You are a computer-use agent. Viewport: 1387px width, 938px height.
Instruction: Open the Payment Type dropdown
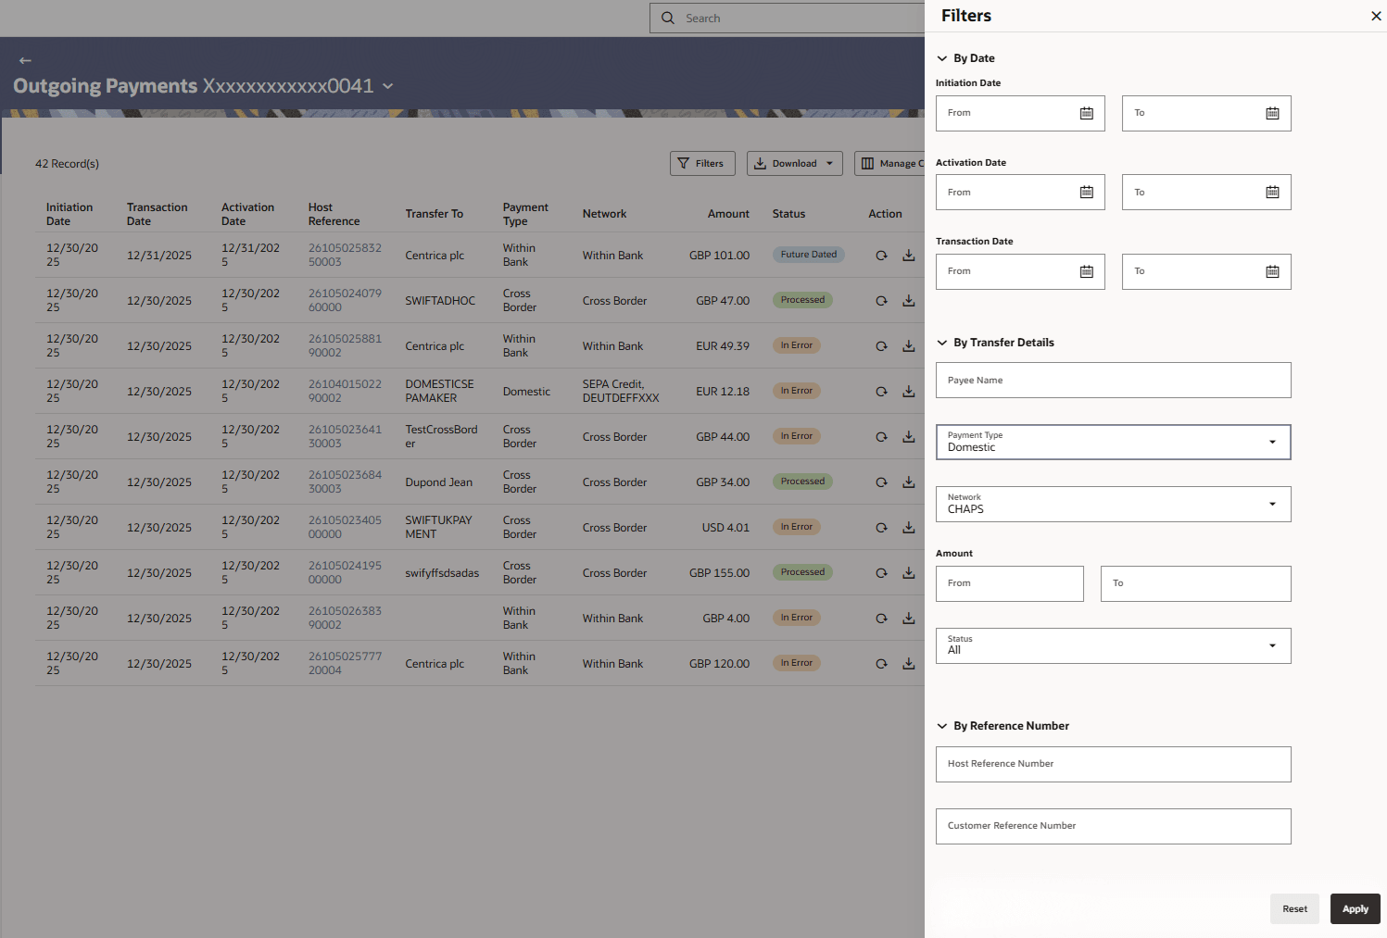[1113, 442]
